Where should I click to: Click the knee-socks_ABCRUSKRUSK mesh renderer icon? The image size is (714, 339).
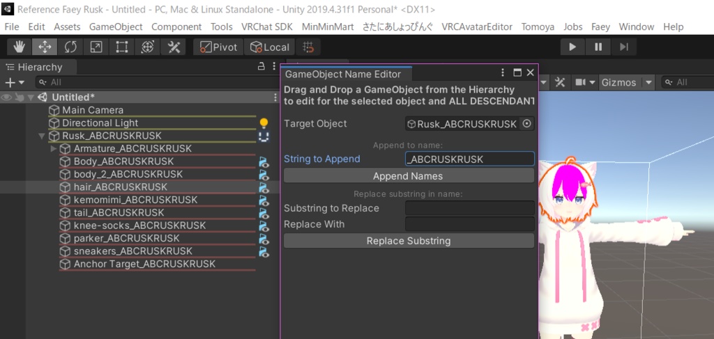264,226
